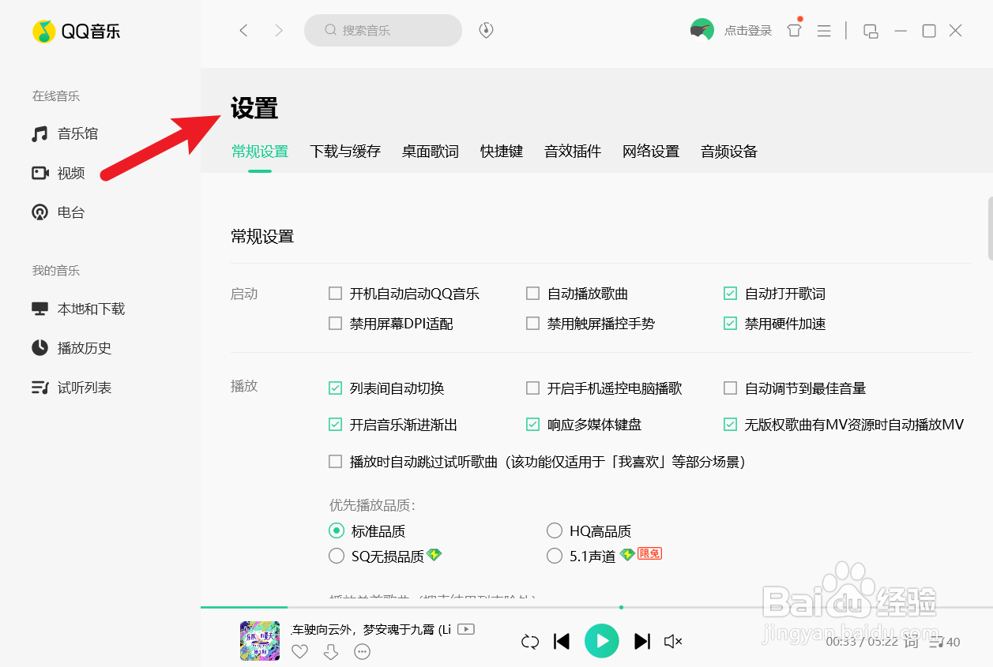Select 5.1声道 playback option
Viewport: 993px width, 667px height.
click(555, 556)
